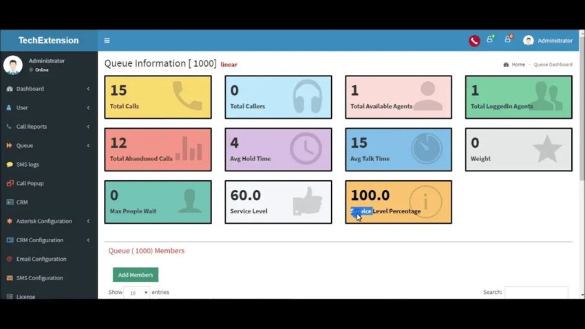This screenshot has height=329, width=585.
Task: Select Call Popup in the sidebar
Action: (48, 183)
